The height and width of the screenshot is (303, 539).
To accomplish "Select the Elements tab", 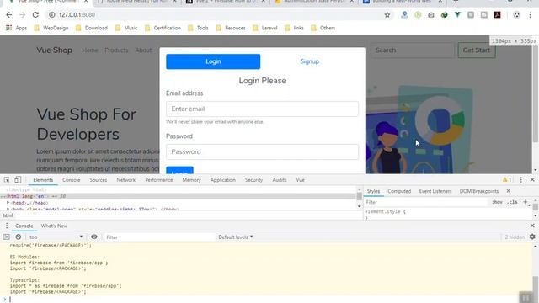I will (43, 179).
